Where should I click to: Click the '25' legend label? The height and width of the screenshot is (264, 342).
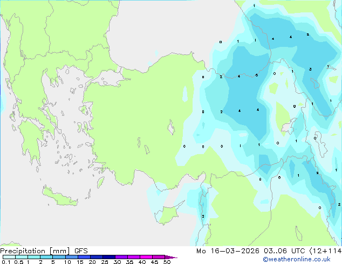pos(105,262)
